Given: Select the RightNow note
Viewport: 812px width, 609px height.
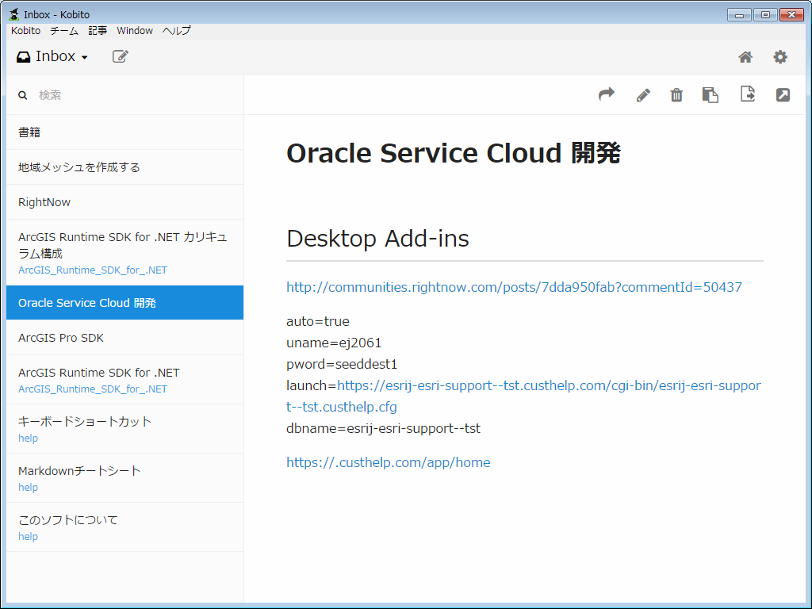Looking at the screenshot, I should pos(124,202).
